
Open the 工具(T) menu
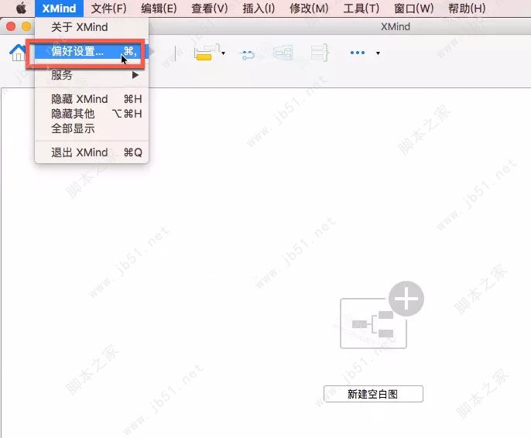click(361, 8)
